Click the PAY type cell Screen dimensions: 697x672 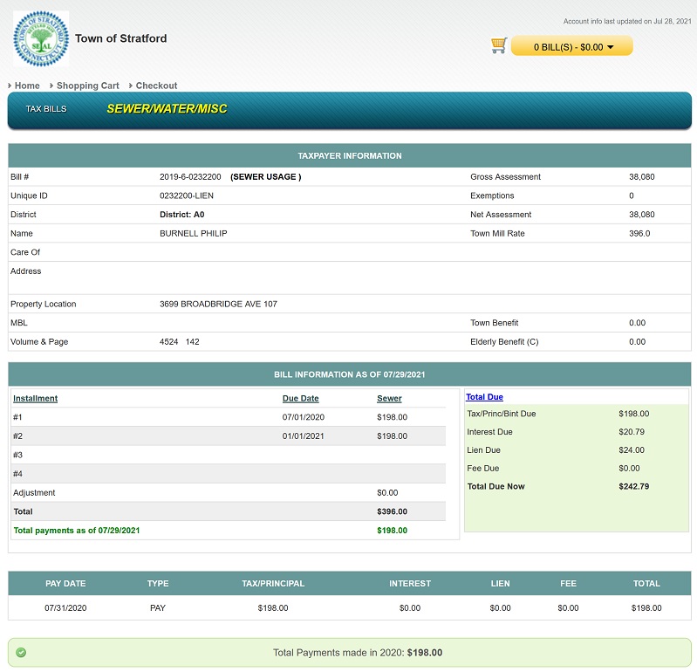pos(157,608)
